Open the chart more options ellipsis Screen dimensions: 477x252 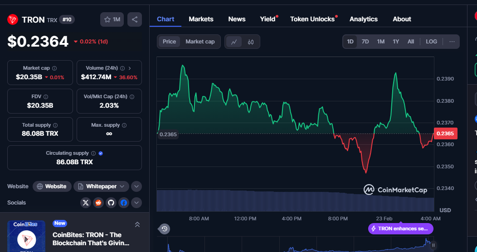[452, 42]
